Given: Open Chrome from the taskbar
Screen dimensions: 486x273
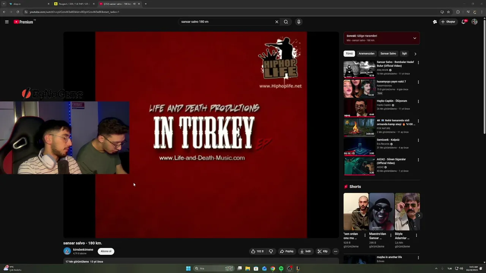Looking at the screenshot, I should click(273, 268).
